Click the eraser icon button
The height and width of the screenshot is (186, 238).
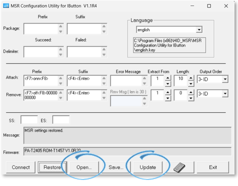180,167
